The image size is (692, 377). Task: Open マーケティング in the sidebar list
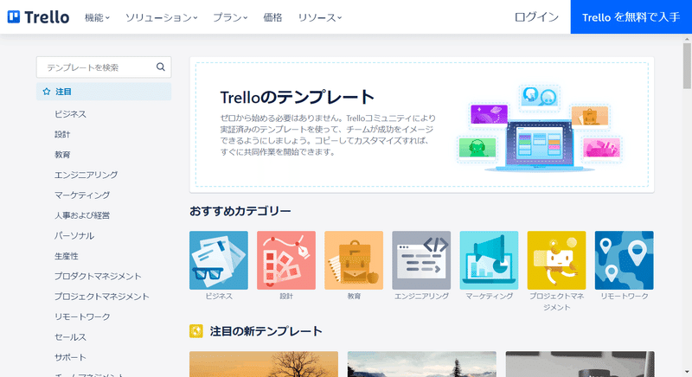tap(82, 195)
